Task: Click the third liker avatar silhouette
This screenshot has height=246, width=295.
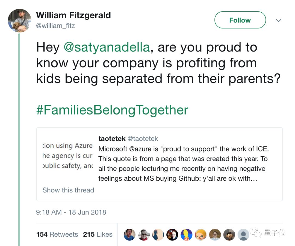Action: point(158,235)
